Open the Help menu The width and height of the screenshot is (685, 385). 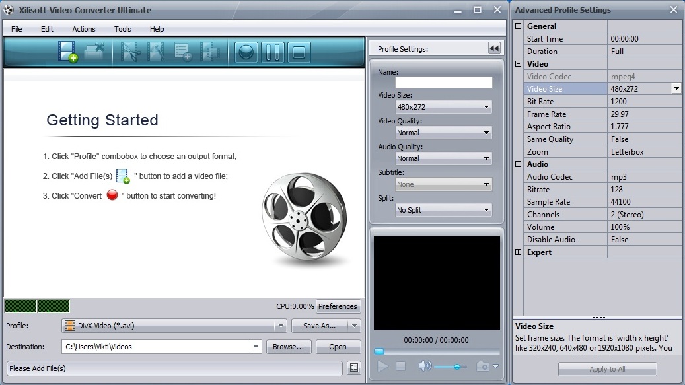pyautogui.click(x=157, y=29)
